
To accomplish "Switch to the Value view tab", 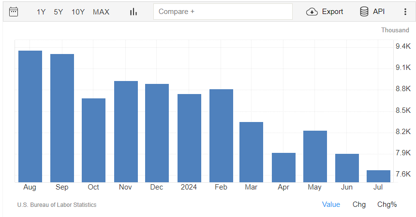I will pyautogui.click(x=331, y=204).
